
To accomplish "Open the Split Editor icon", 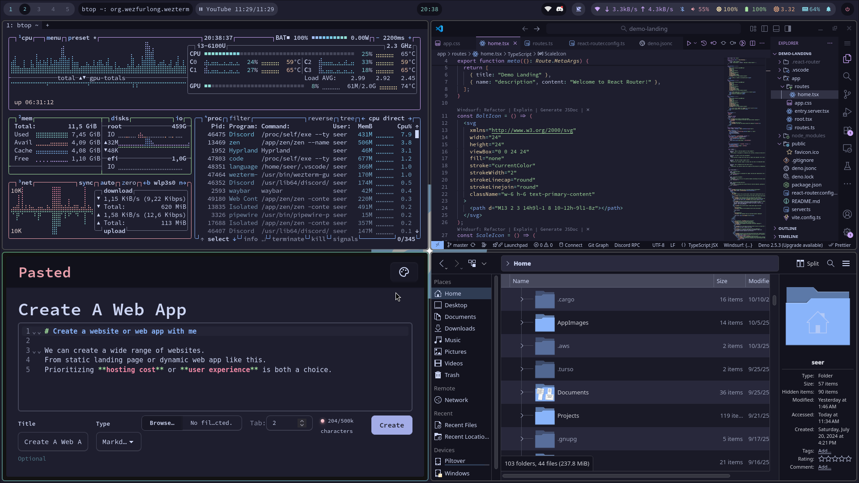I will 754,43.
